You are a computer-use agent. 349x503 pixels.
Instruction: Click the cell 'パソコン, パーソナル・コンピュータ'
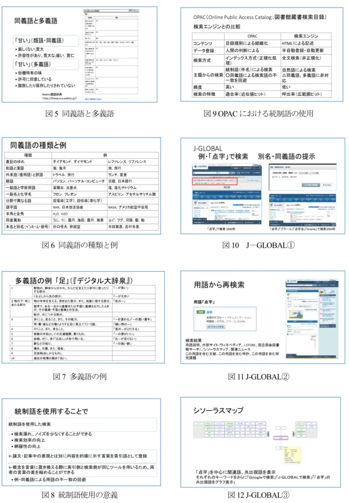pos(80,181)
